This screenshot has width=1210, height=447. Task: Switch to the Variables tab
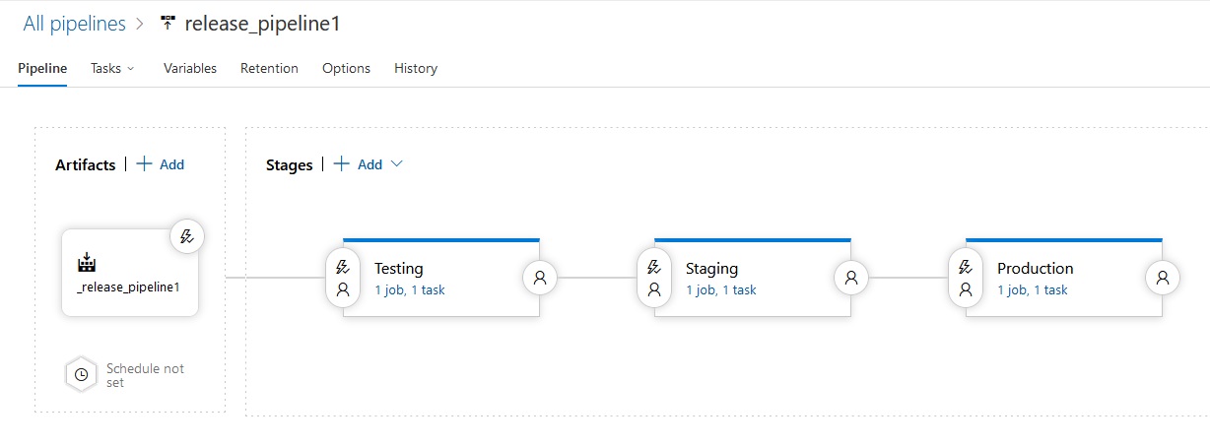190,68
